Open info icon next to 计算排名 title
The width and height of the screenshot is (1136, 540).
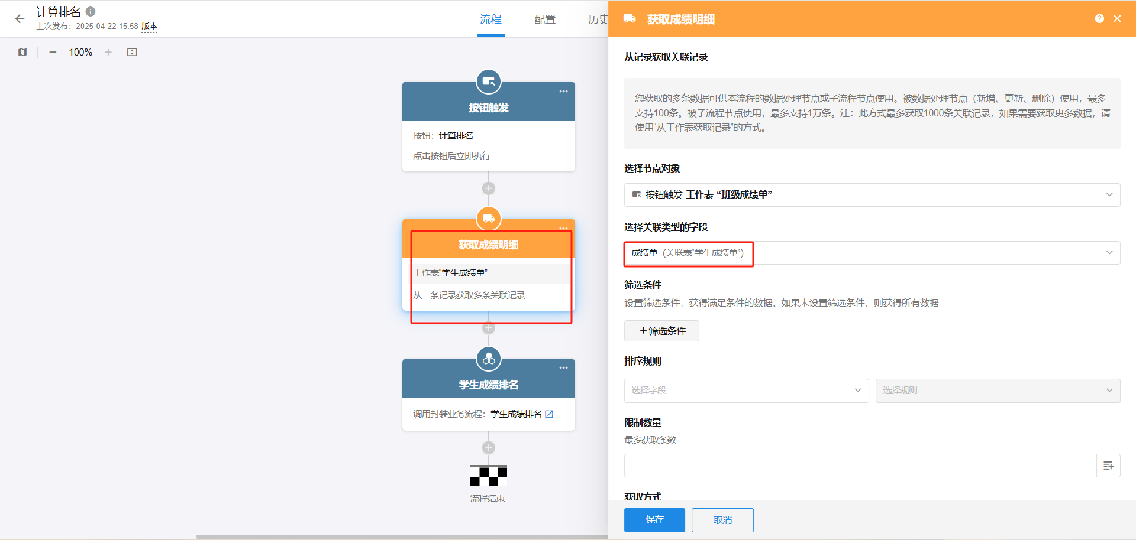click(91, 11)
